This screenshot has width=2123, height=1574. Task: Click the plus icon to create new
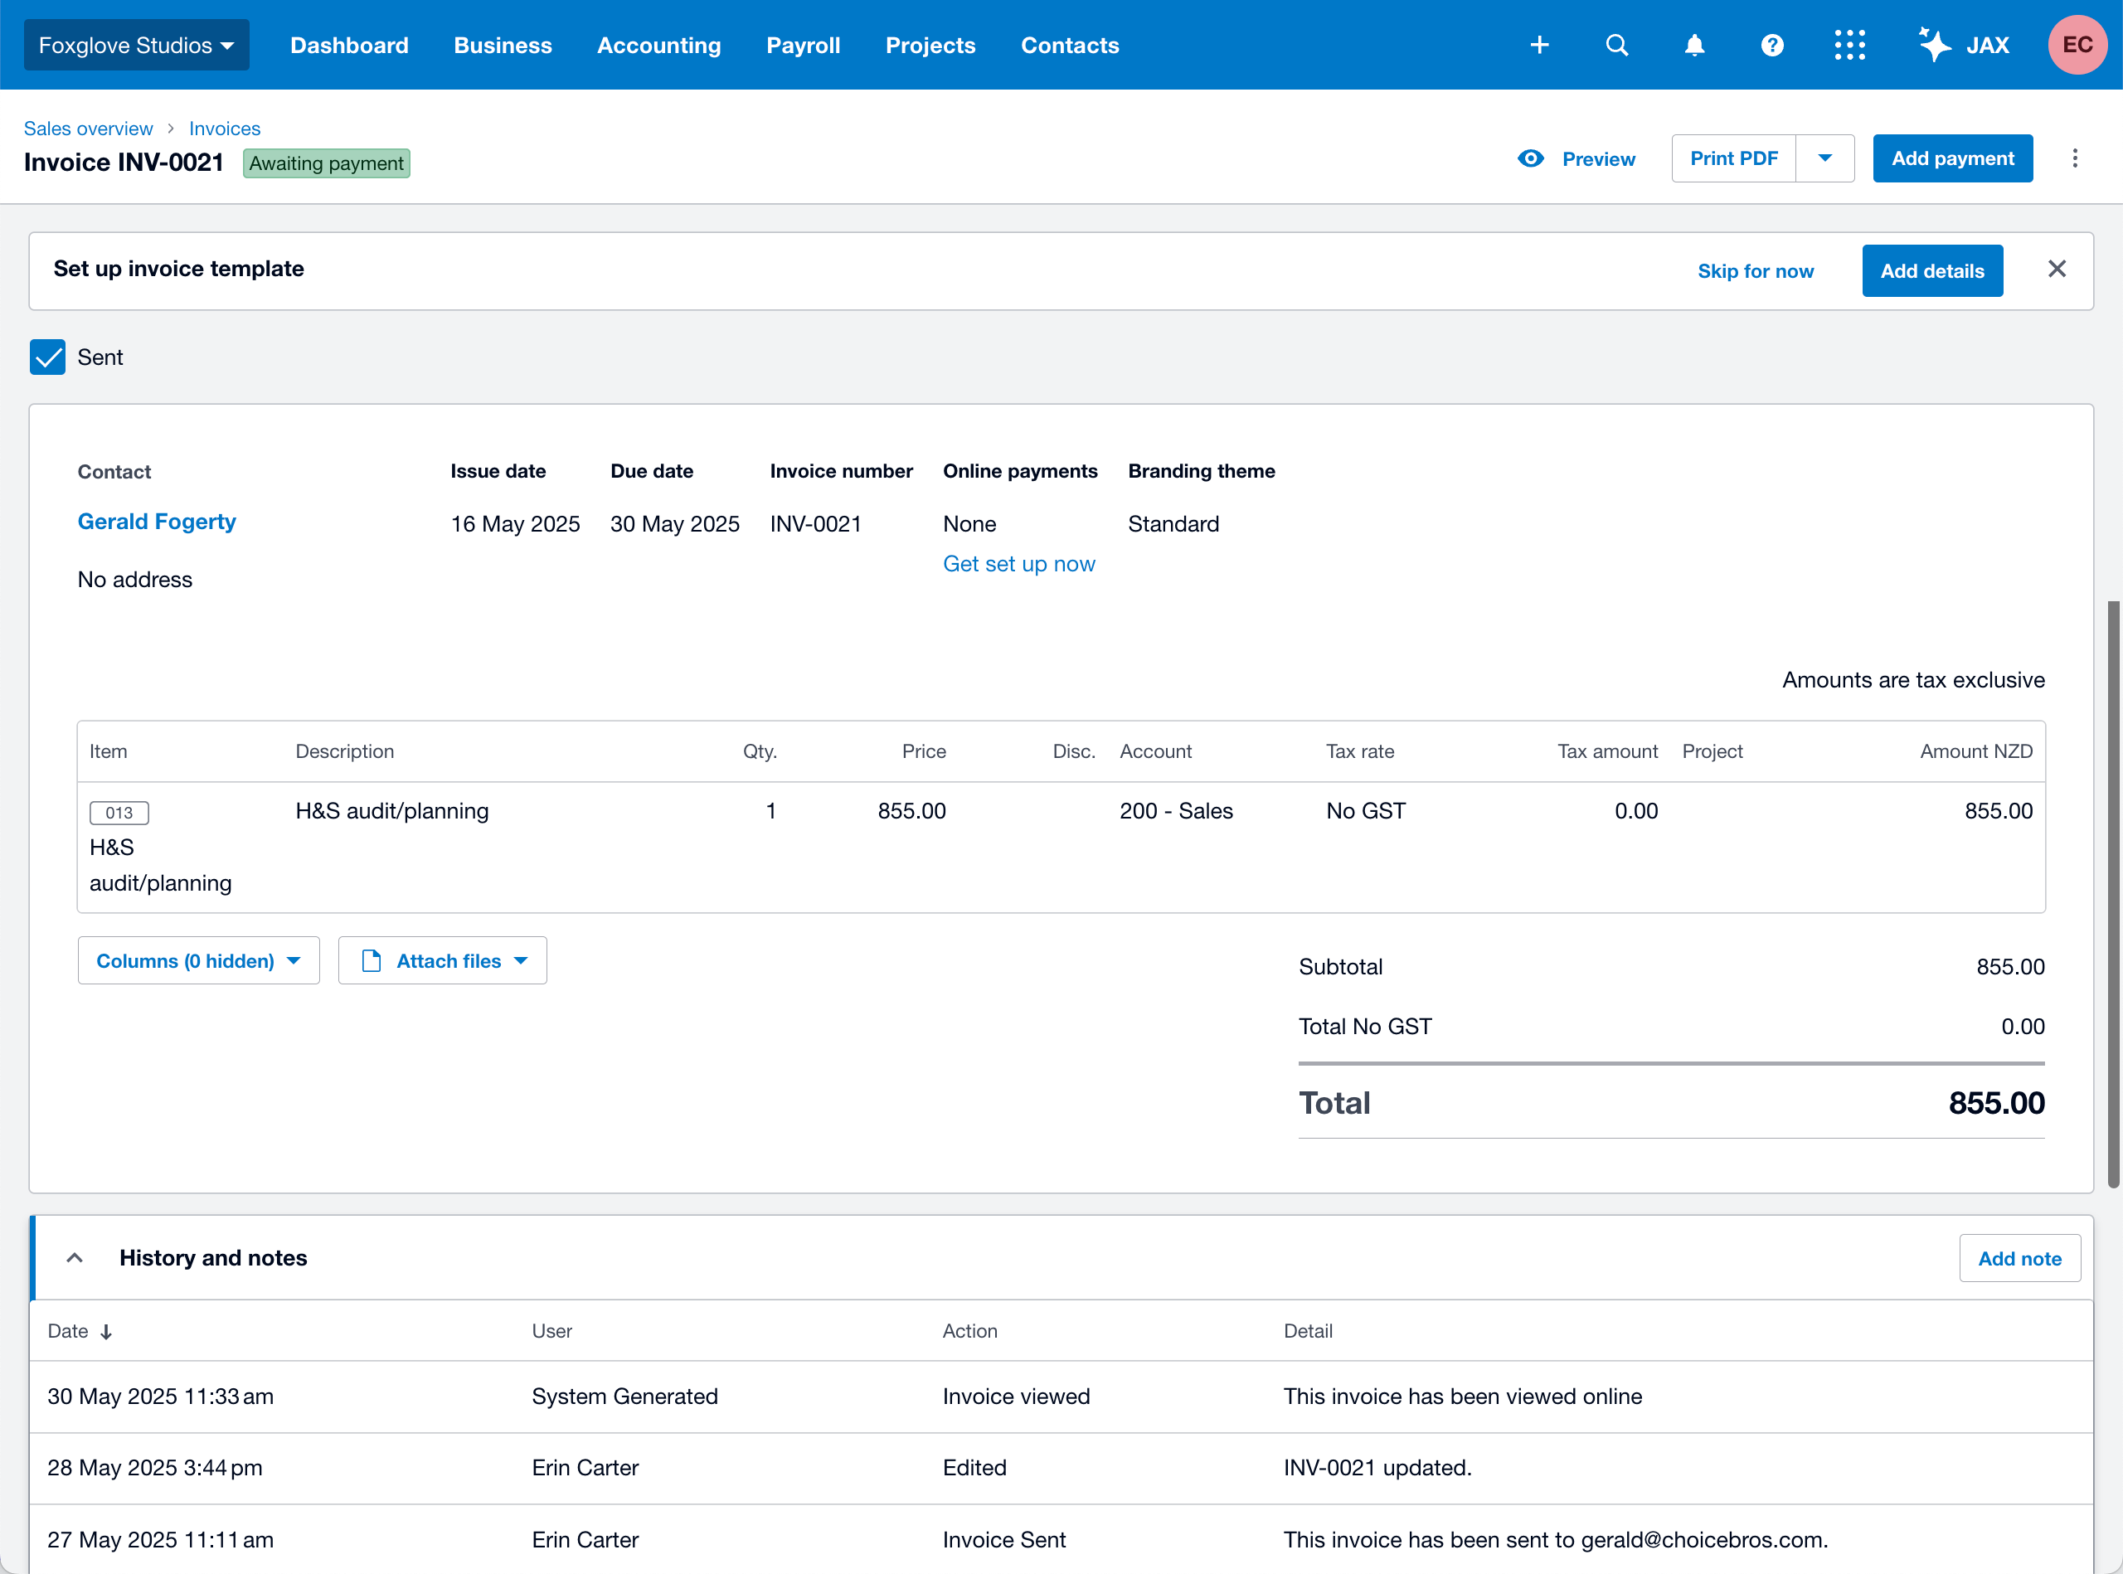tap(1540, 45)
